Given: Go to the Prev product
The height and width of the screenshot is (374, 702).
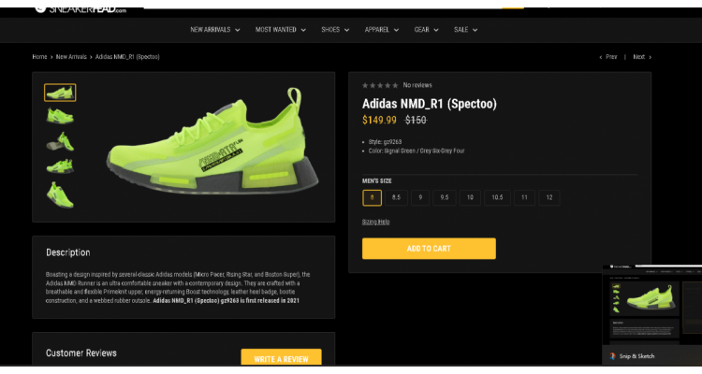Looking at the screenshot, I should (611, 57).
